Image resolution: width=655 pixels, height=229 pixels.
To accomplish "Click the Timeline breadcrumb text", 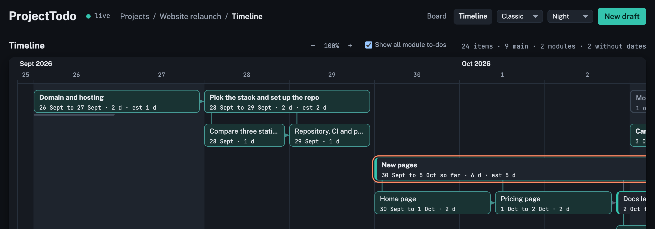I will pyautogui.click(x=247, y=16).
